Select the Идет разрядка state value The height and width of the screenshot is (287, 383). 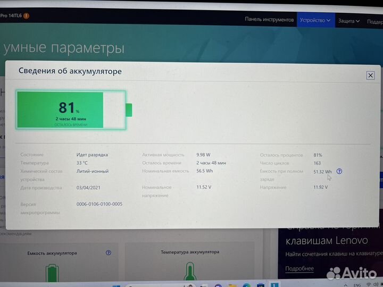point(92,155)
